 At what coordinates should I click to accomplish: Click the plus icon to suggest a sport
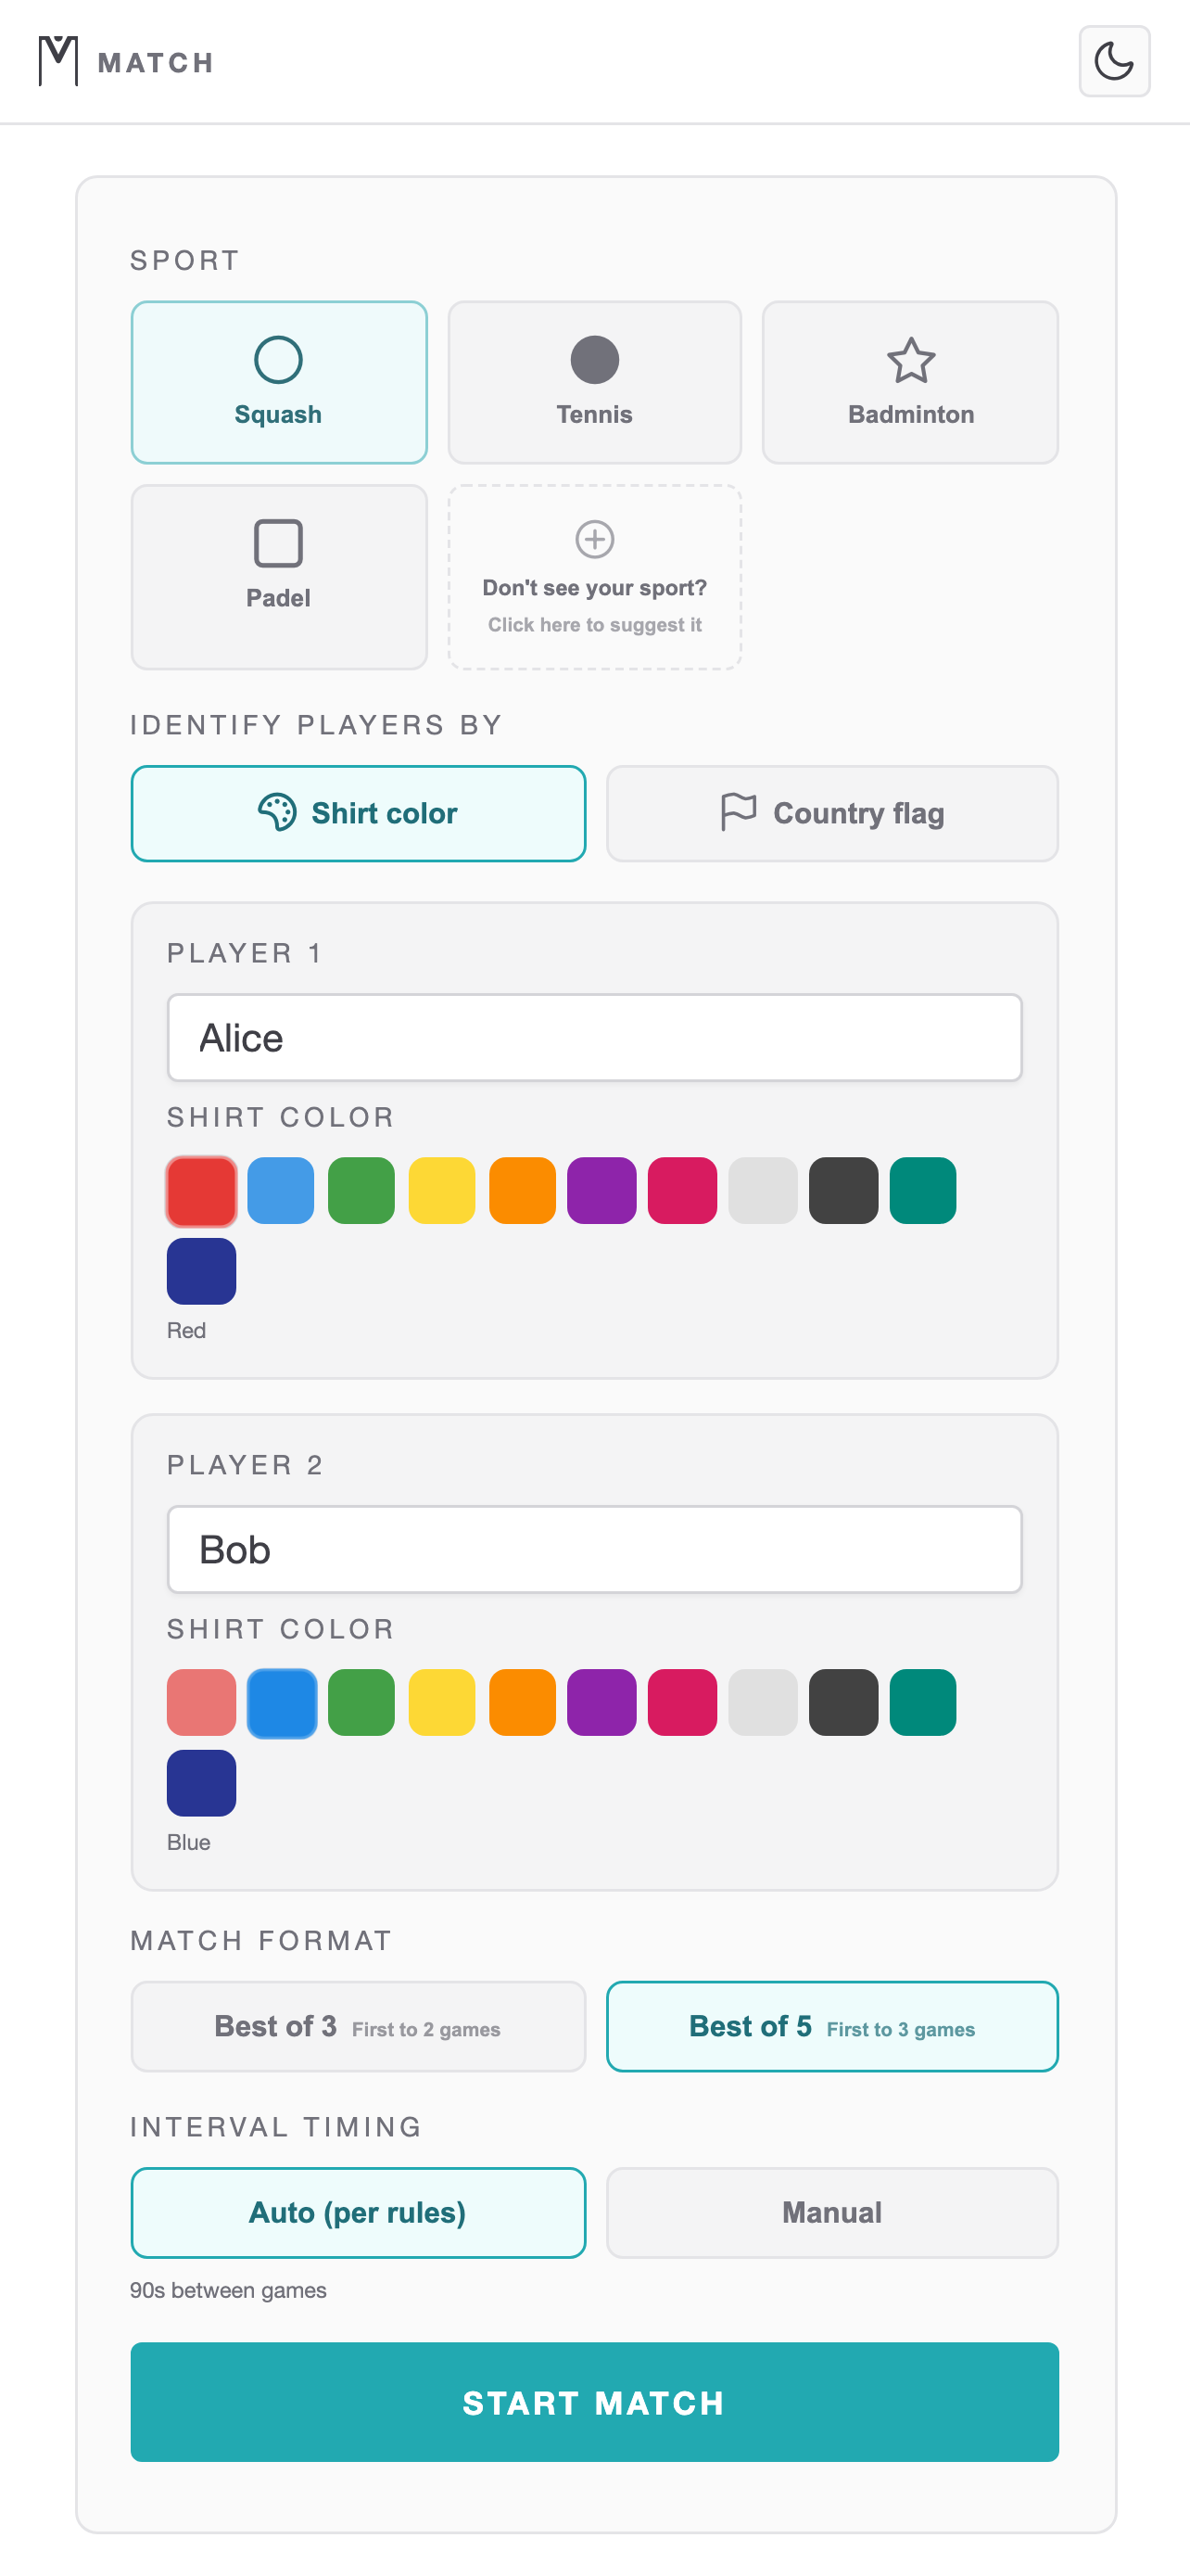click(593, 538)
